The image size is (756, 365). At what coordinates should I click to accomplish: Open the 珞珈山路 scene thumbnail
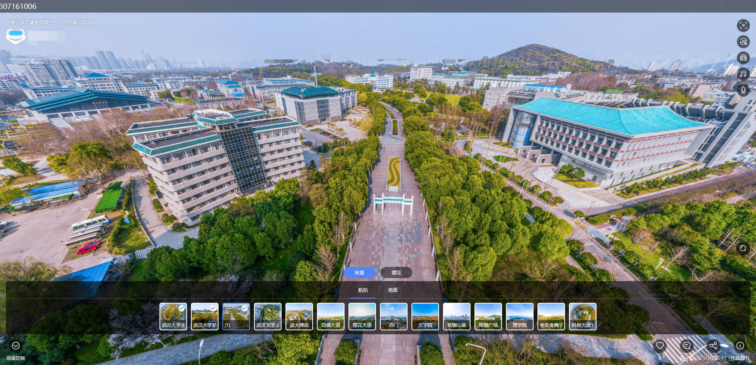tap(457, 317)
